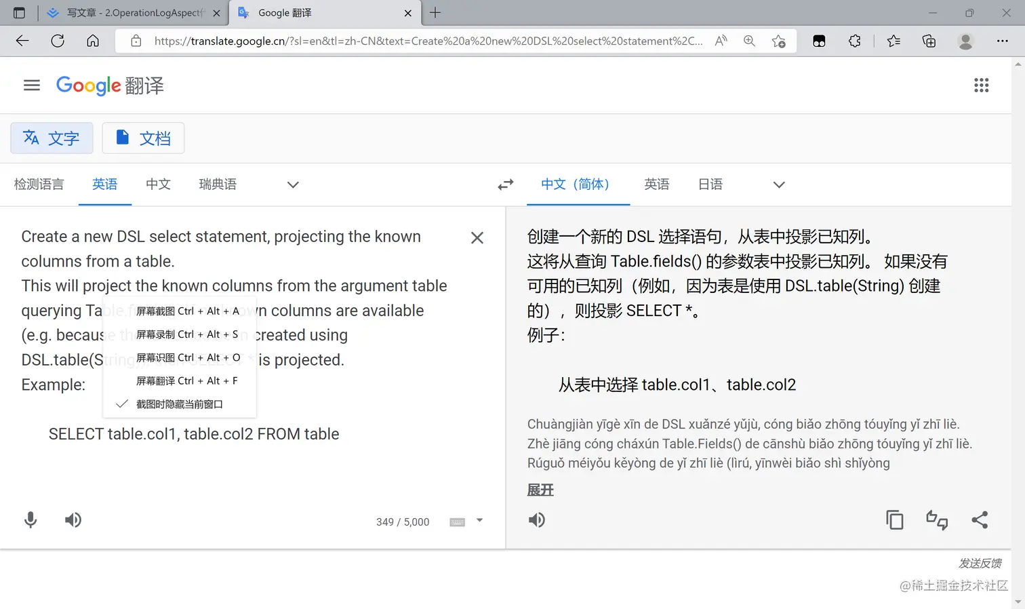1025x609 pixels.
Task: Select 中文（简体）as the target language
Action: (x=578, y=184)
